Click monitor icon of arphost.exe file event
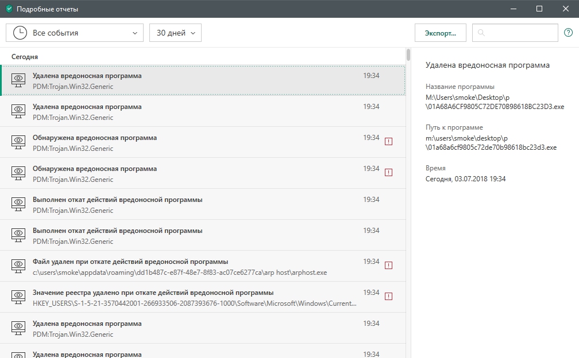This screenshot has height=358, width=579. (18, 267)
